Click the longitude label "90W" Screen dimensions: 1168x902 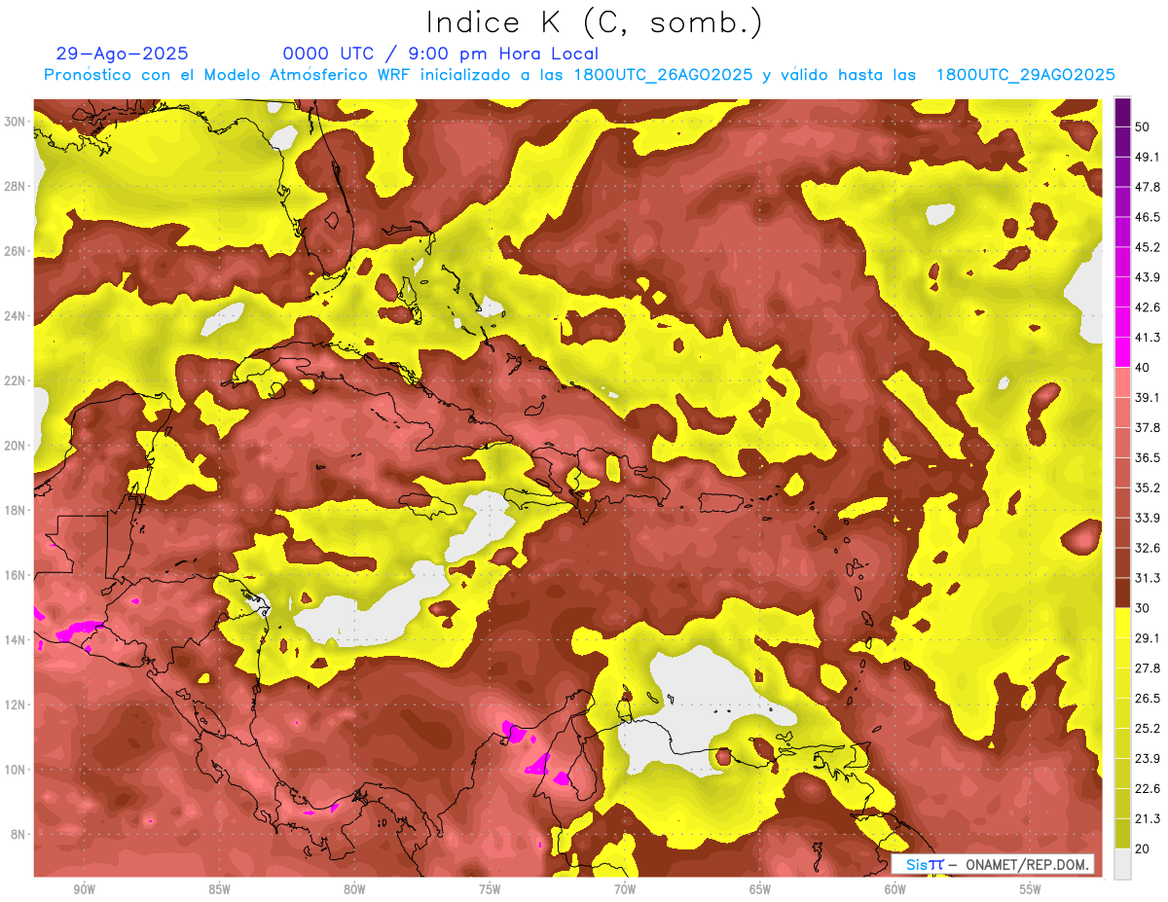coord(84,889)
